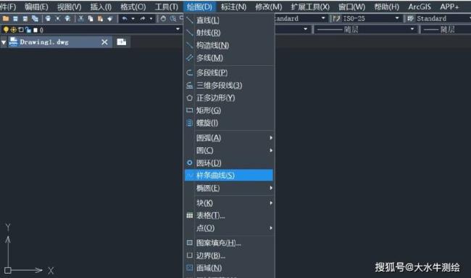Click the Paste clipboard icon
The height and width of the screenshot is (278, 471).
(x=100, y=19)
